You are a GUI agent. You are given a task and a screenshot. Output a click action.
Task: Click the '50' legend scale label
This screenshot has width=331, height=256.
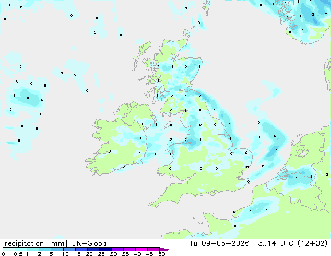coord(161,254)
